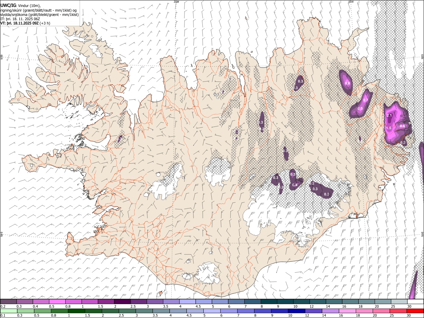Click the 'rigning/skúrir' legend description line
Screen dimensions: 424x318
(x=39, y=10)
